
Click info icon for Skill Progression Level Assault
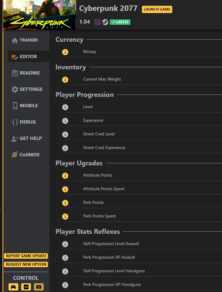coord(65,244)
